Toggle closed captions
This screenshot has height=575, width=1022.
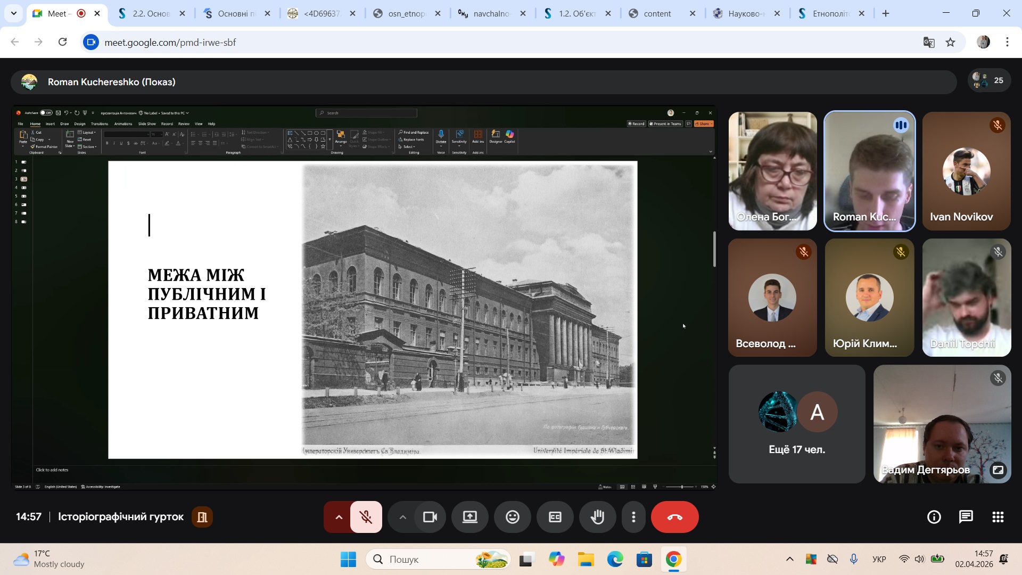coord(555,517)
